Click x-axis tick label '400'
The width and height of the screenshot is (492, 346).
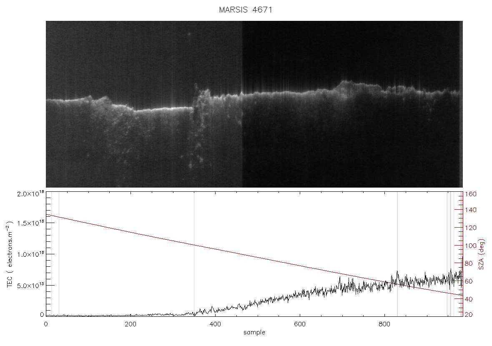click(x=215, y=324)
